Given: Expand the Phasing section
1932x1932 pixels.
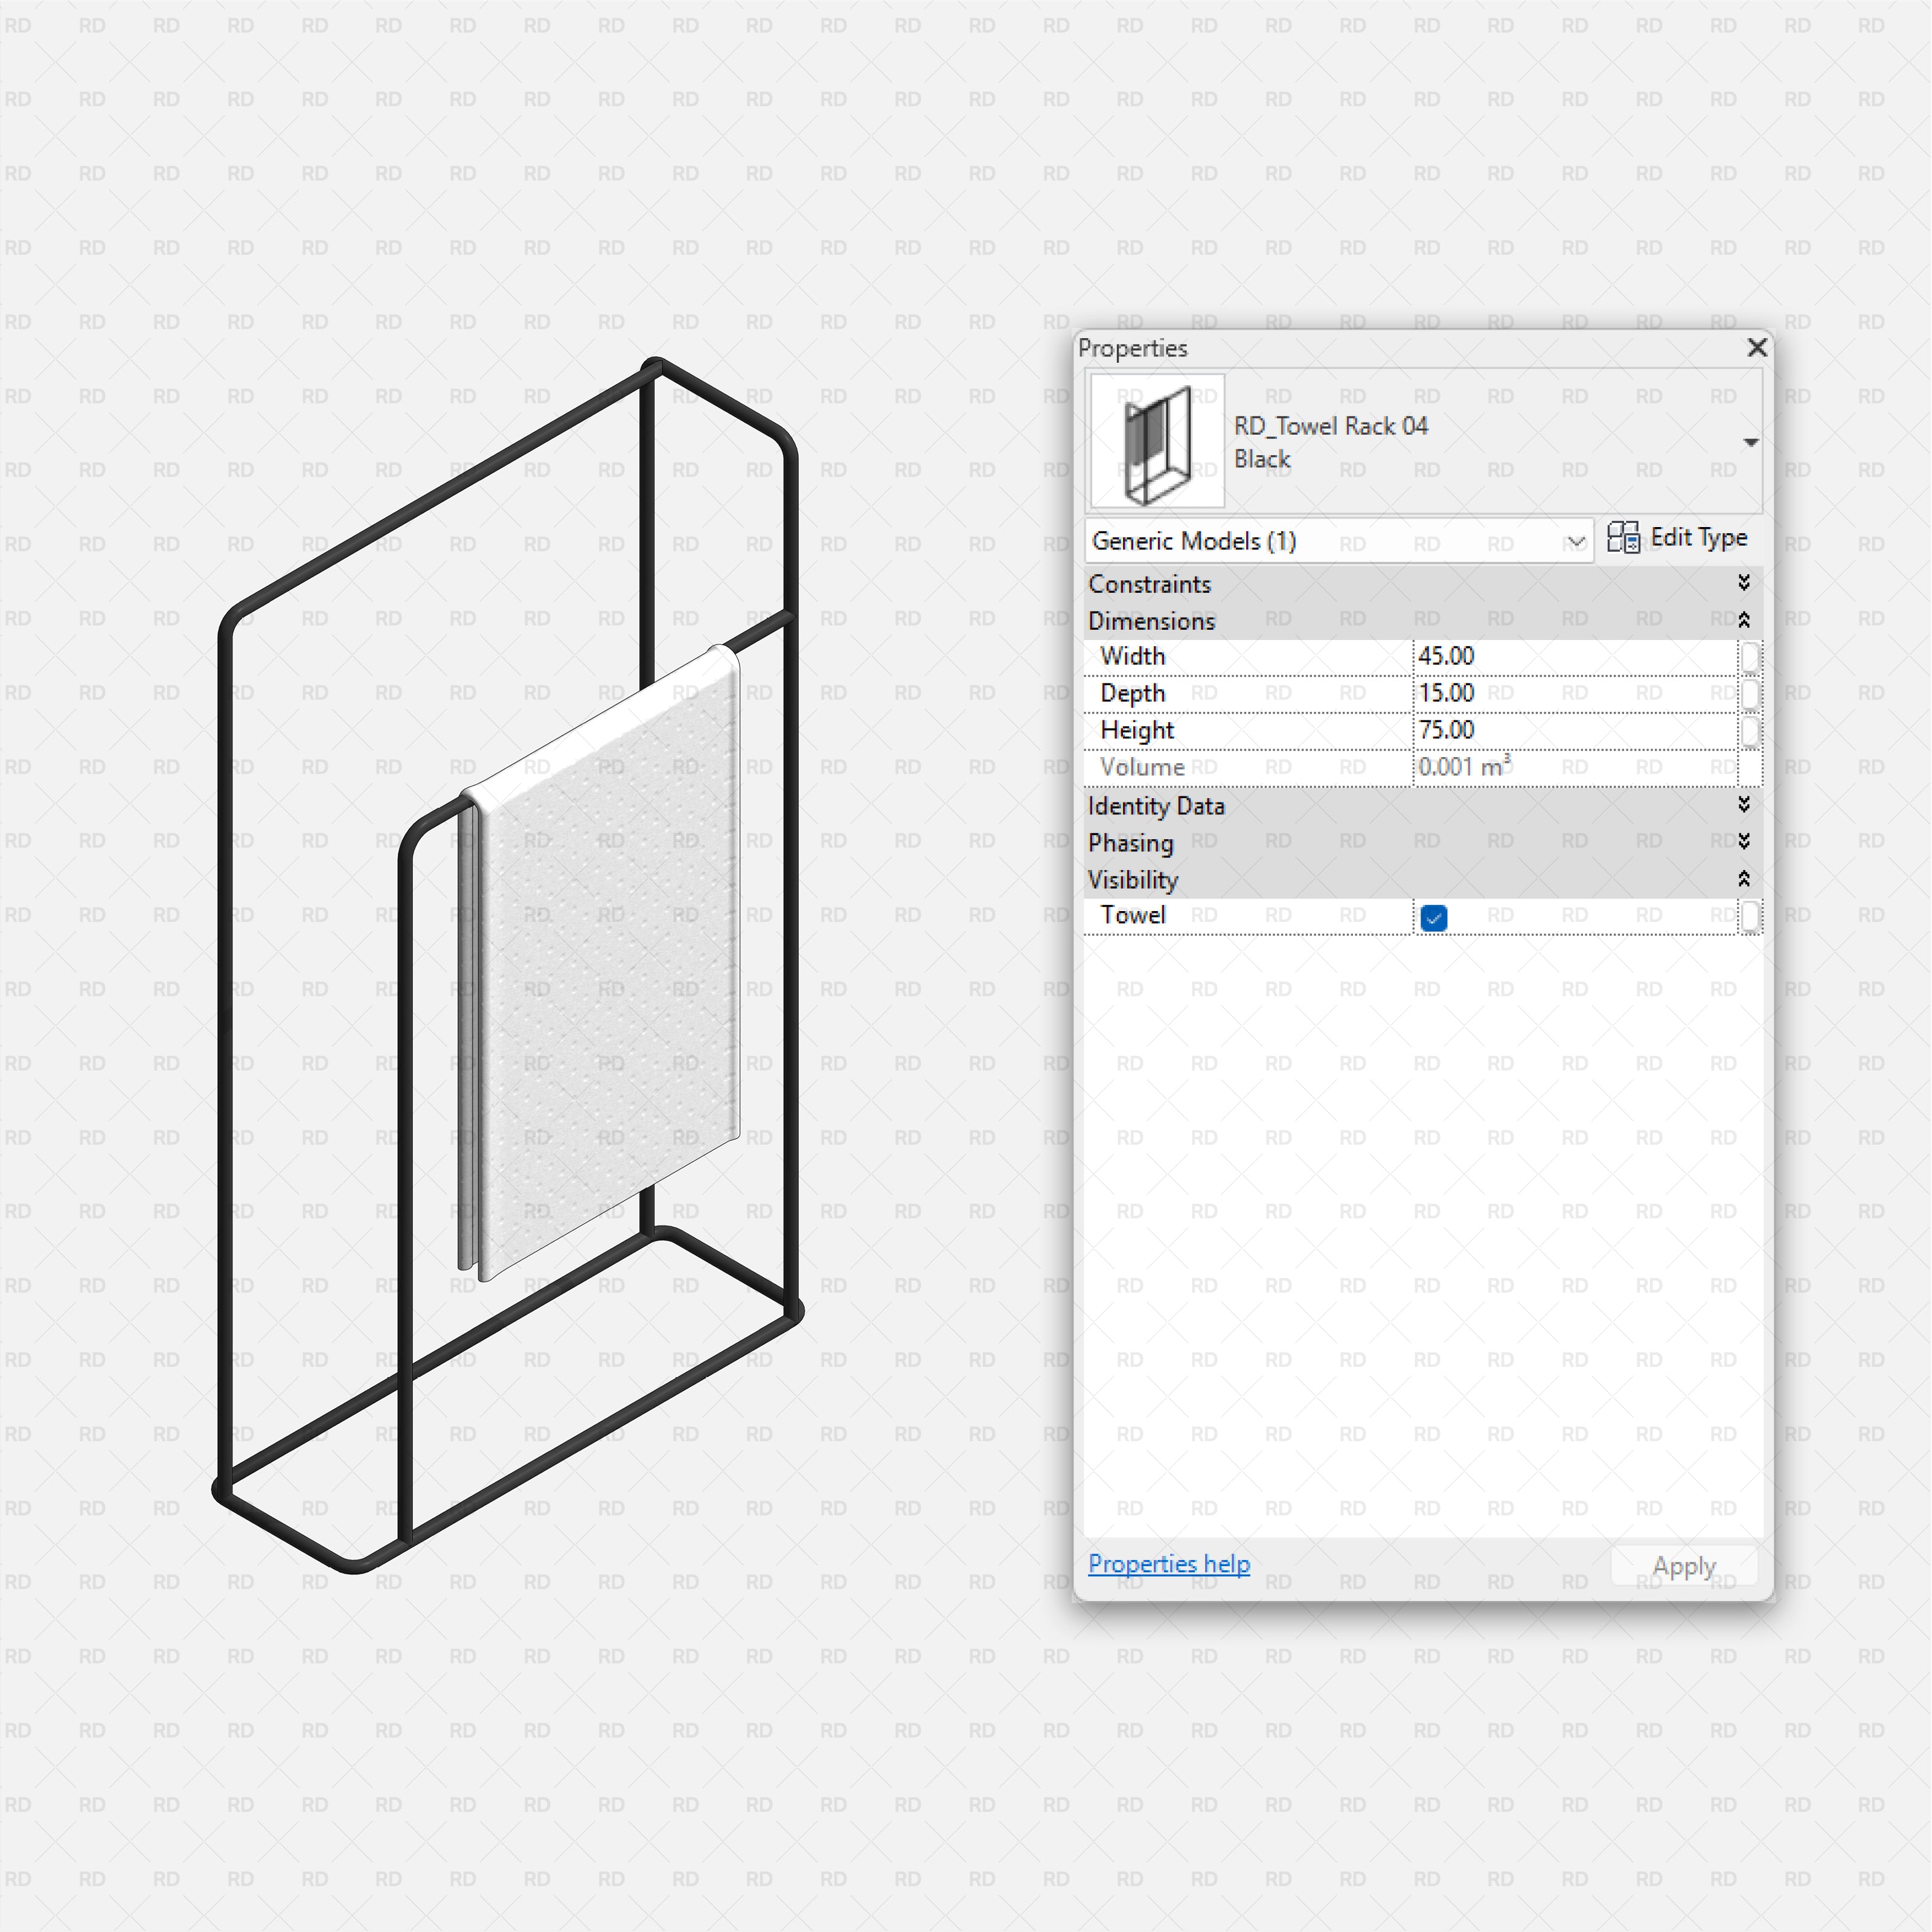Looking at the screenshot, I should point(1743,842).
